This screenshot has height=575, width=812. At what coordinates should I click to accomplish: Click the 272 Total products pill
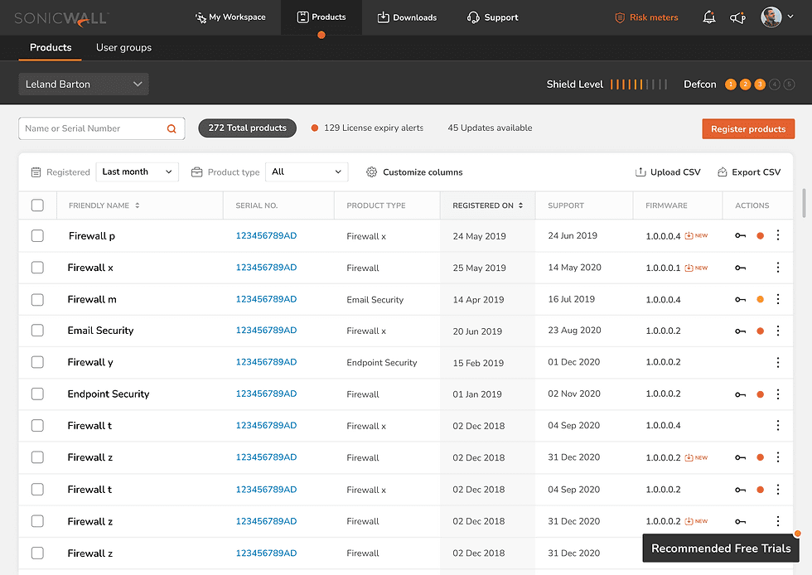point(247,128)
